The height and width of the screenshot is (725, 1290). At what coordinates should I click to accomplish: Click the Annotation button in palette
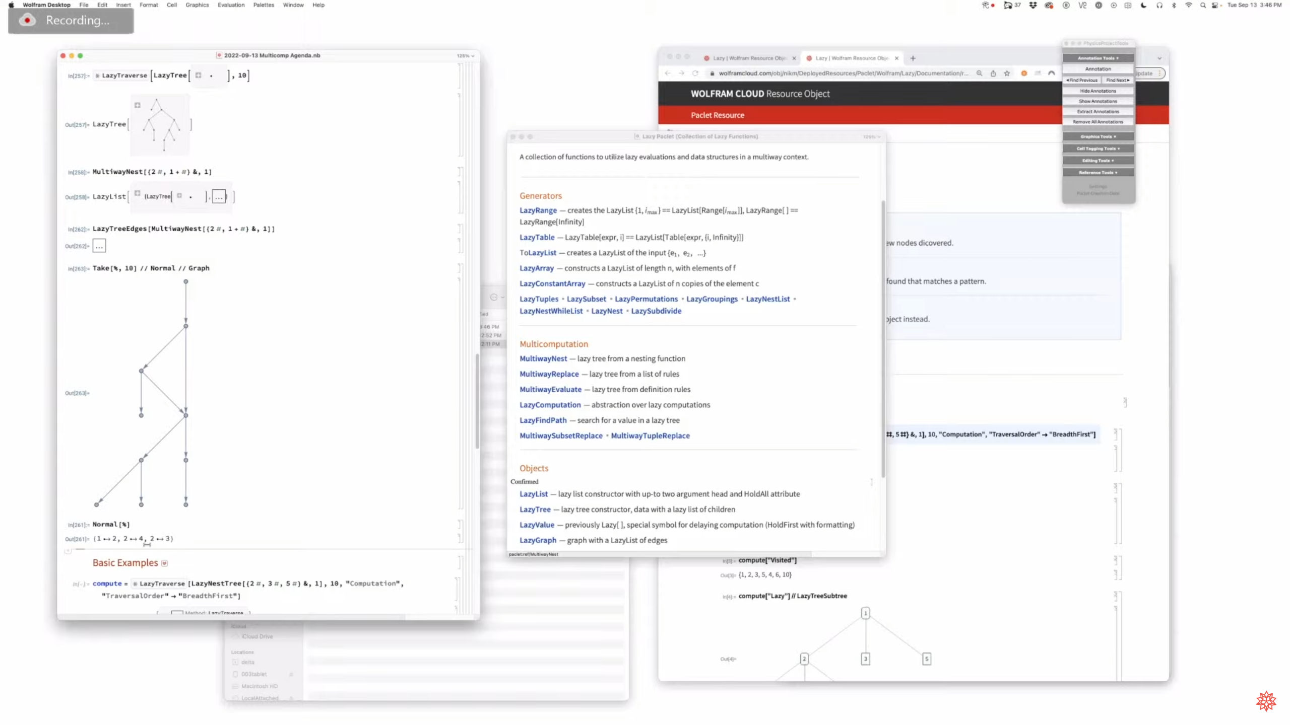(1098, 69)
